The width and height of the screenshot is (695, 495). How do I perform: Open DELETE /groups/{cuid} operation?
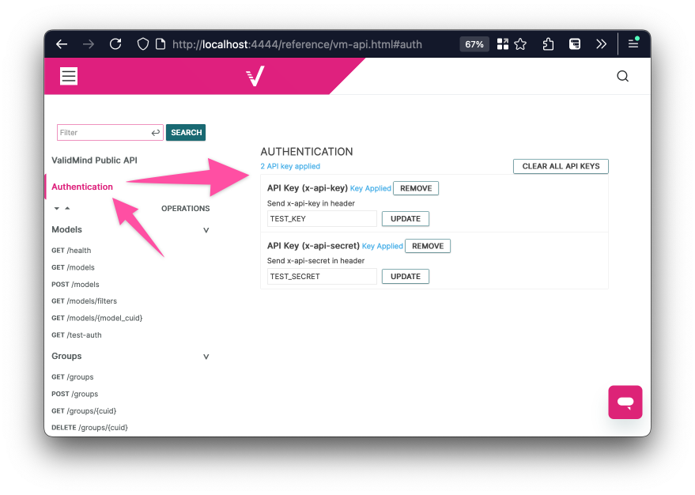click(89, 428)
